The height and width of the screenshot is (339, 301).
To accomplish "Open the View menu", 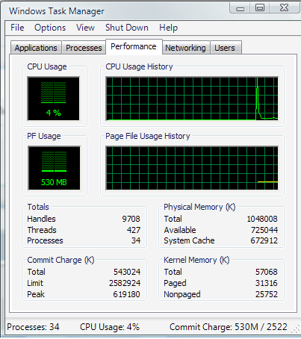I will (85, 28).
